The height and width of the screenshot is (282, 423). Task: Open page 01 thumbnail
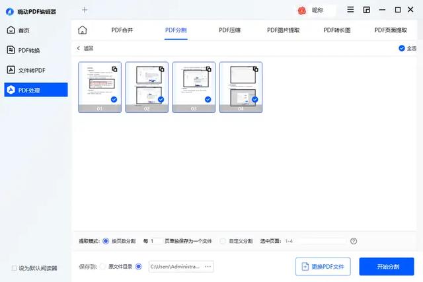[x=100, y=87]
